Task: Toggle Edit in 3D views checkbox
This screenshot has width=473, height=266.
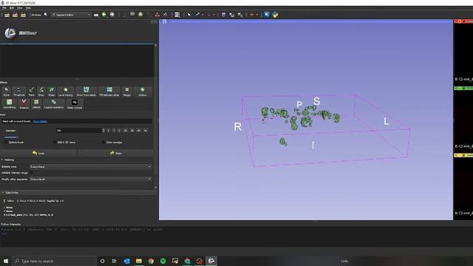Action: click(55, 142)
